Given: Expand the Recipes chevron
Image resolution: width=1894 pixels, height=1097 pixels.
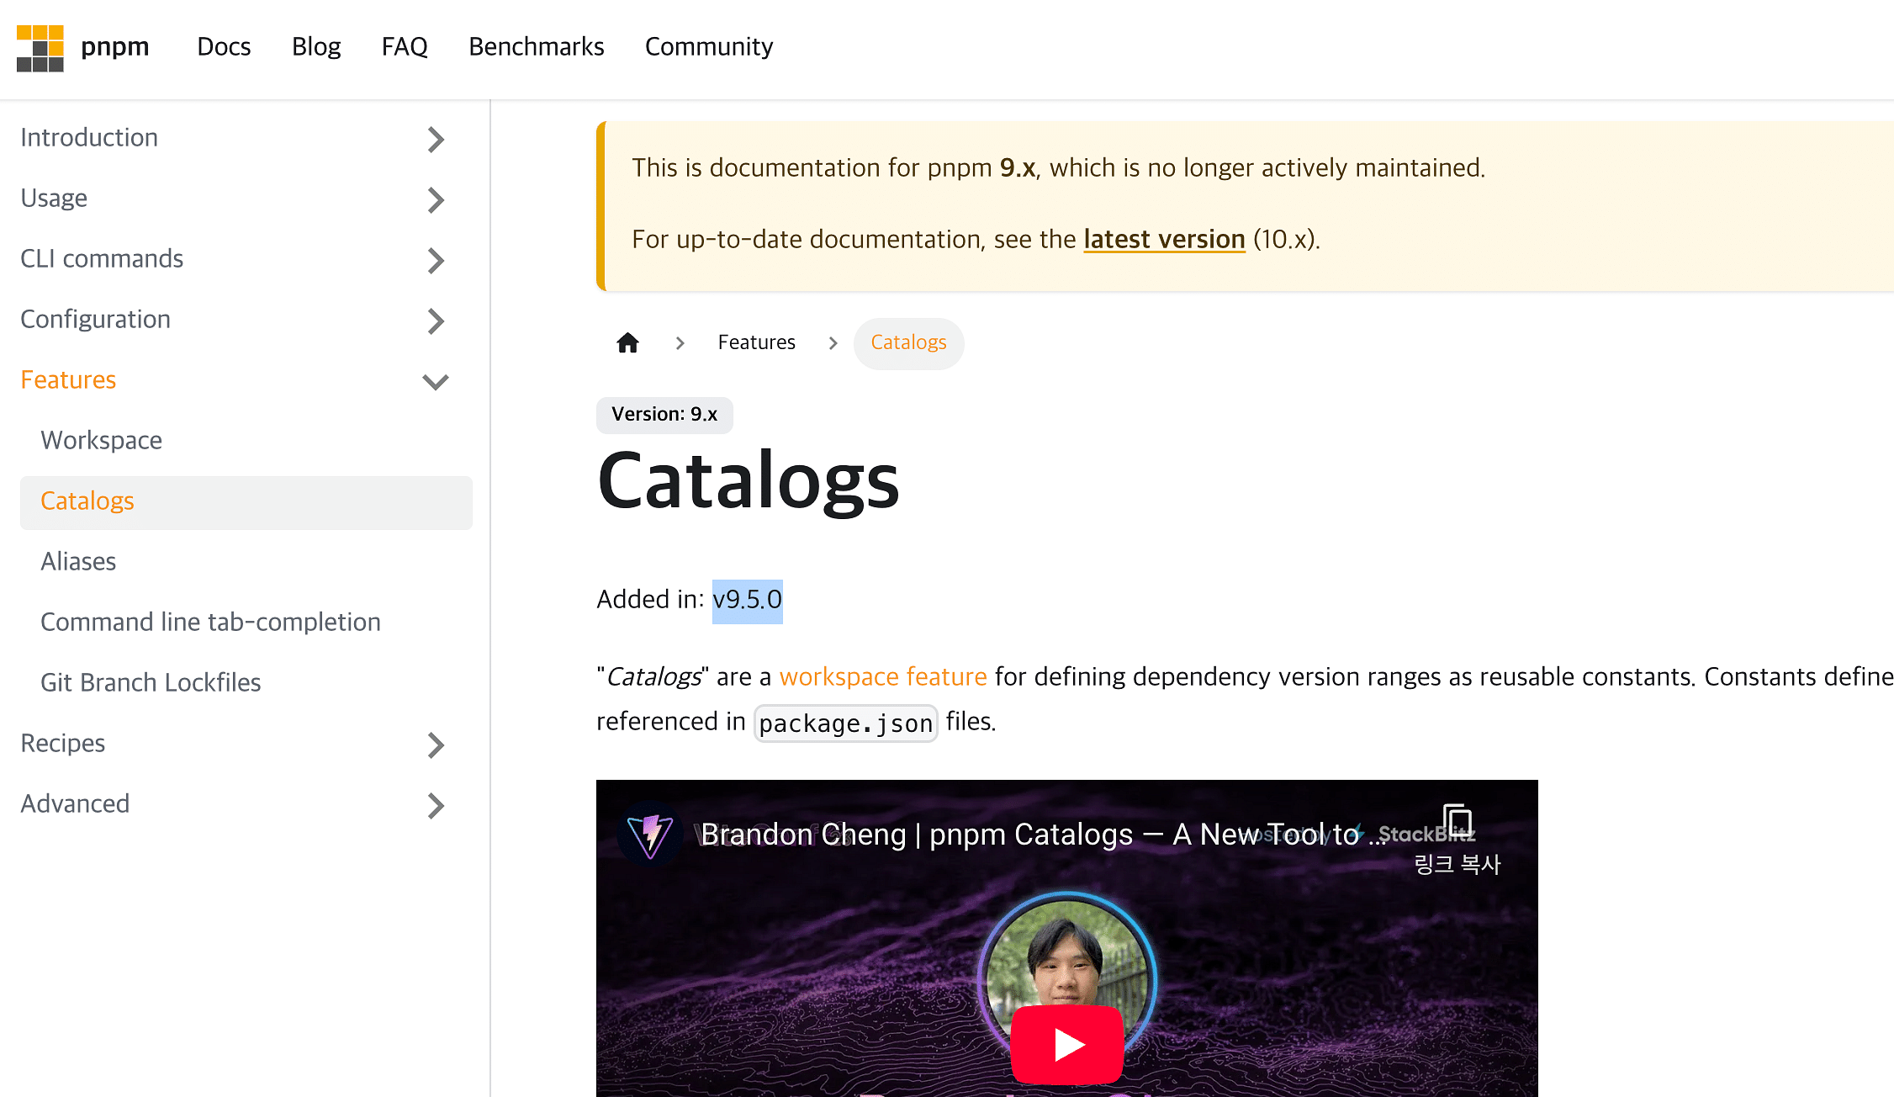Looking at the screenshot, I should click(x=435, y=745).
